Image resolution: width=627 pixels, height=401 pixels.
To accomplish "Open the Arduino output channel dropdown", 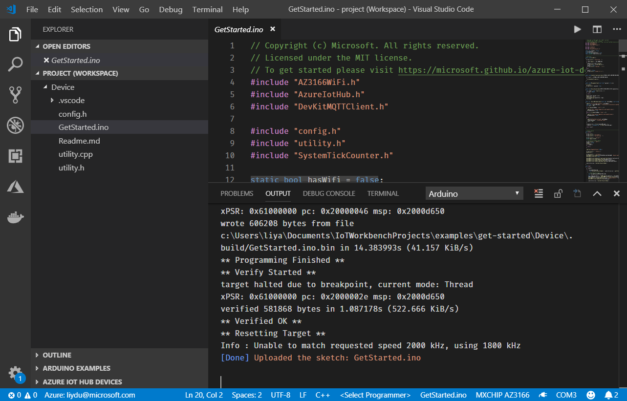I will pos(474,193).
